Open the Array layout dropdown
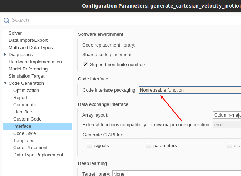The image size is (241, 176). click(x=227, y=115)
